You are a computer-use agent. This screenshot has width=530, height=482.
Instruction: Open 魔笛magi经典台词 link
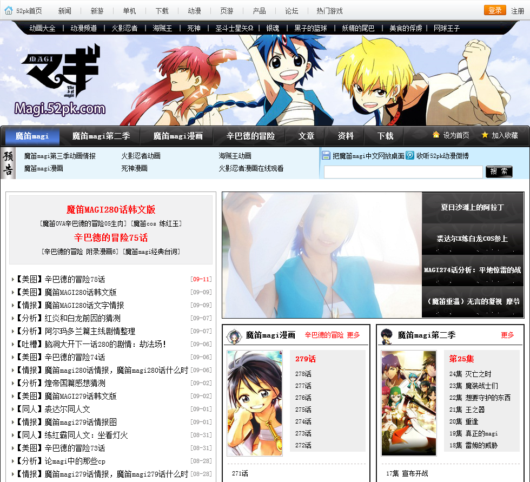pyautogui.click(x=151, y=252)
